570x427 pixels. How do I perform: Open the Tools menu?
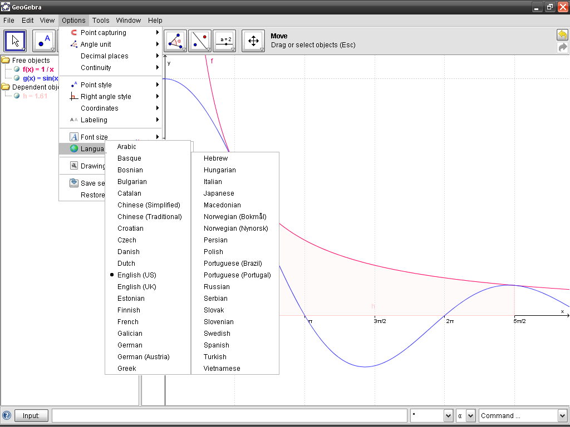point(100,20)
